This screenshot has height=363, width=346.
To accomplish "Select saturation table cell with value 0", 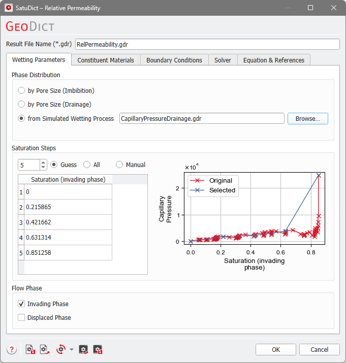I will click(68, 192).
